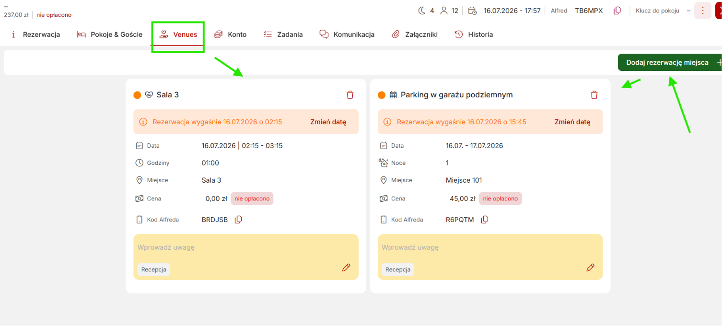This screenshot has width=722, height=326.
Task: Copy Alfred code BRDJSB
Action: [238, 220]
